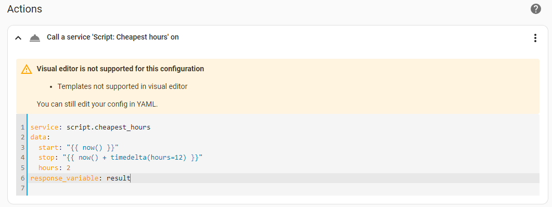Click the warning triangle icon
The height and width of the screenshot is (207, 552).
[x=27, y=69]
